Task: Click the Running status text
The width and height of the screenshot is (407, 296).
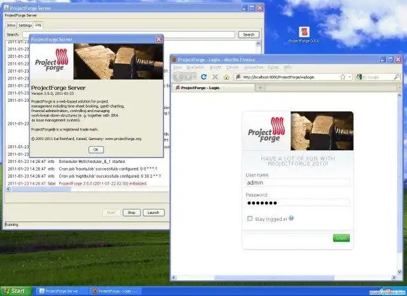Action: (11, 224)
